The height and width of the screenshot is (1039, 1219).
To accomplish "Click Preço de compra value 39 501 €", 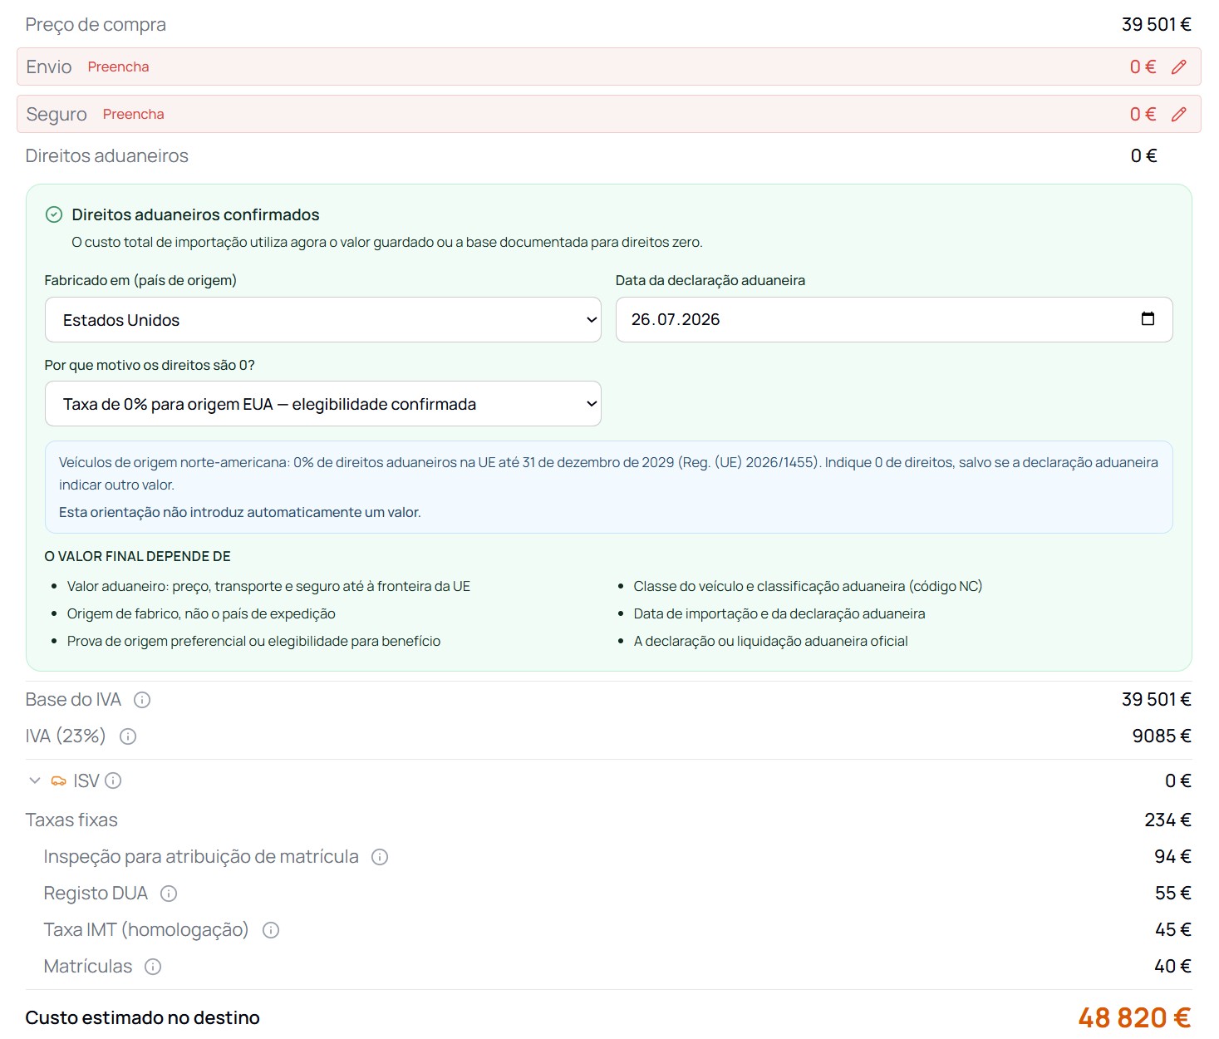I will 1157,25.
